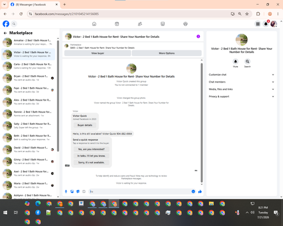This screenshot has height=226, width=283.
Task: Open Facebook search magnifier beside logo
Action: coord(14,24)
